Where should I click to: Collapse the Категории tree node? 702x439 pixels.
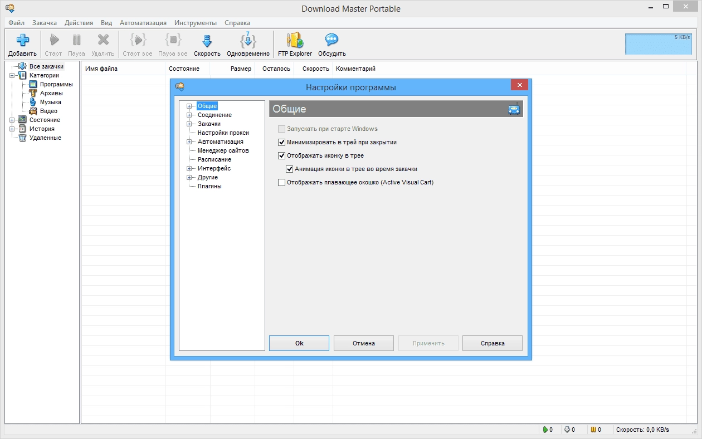12,75
